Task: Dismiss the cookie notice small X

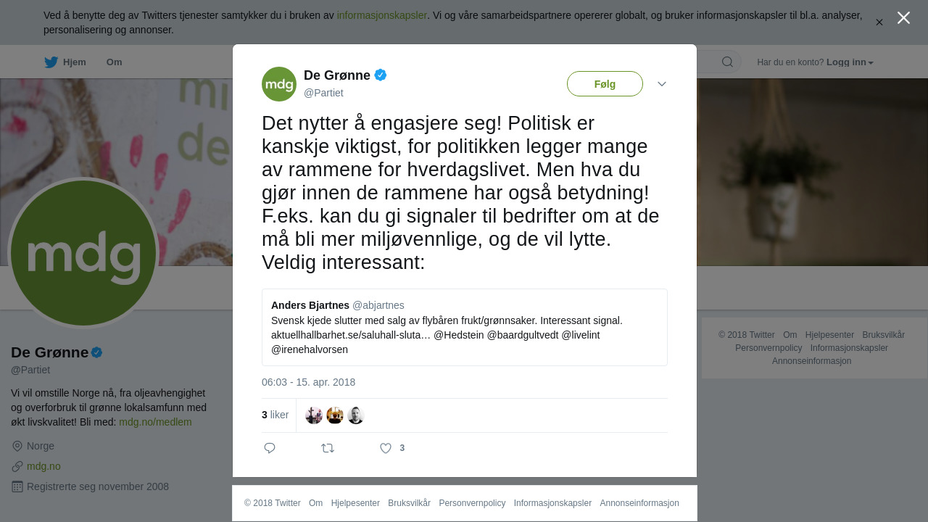Action: click(x=879, y=22)
